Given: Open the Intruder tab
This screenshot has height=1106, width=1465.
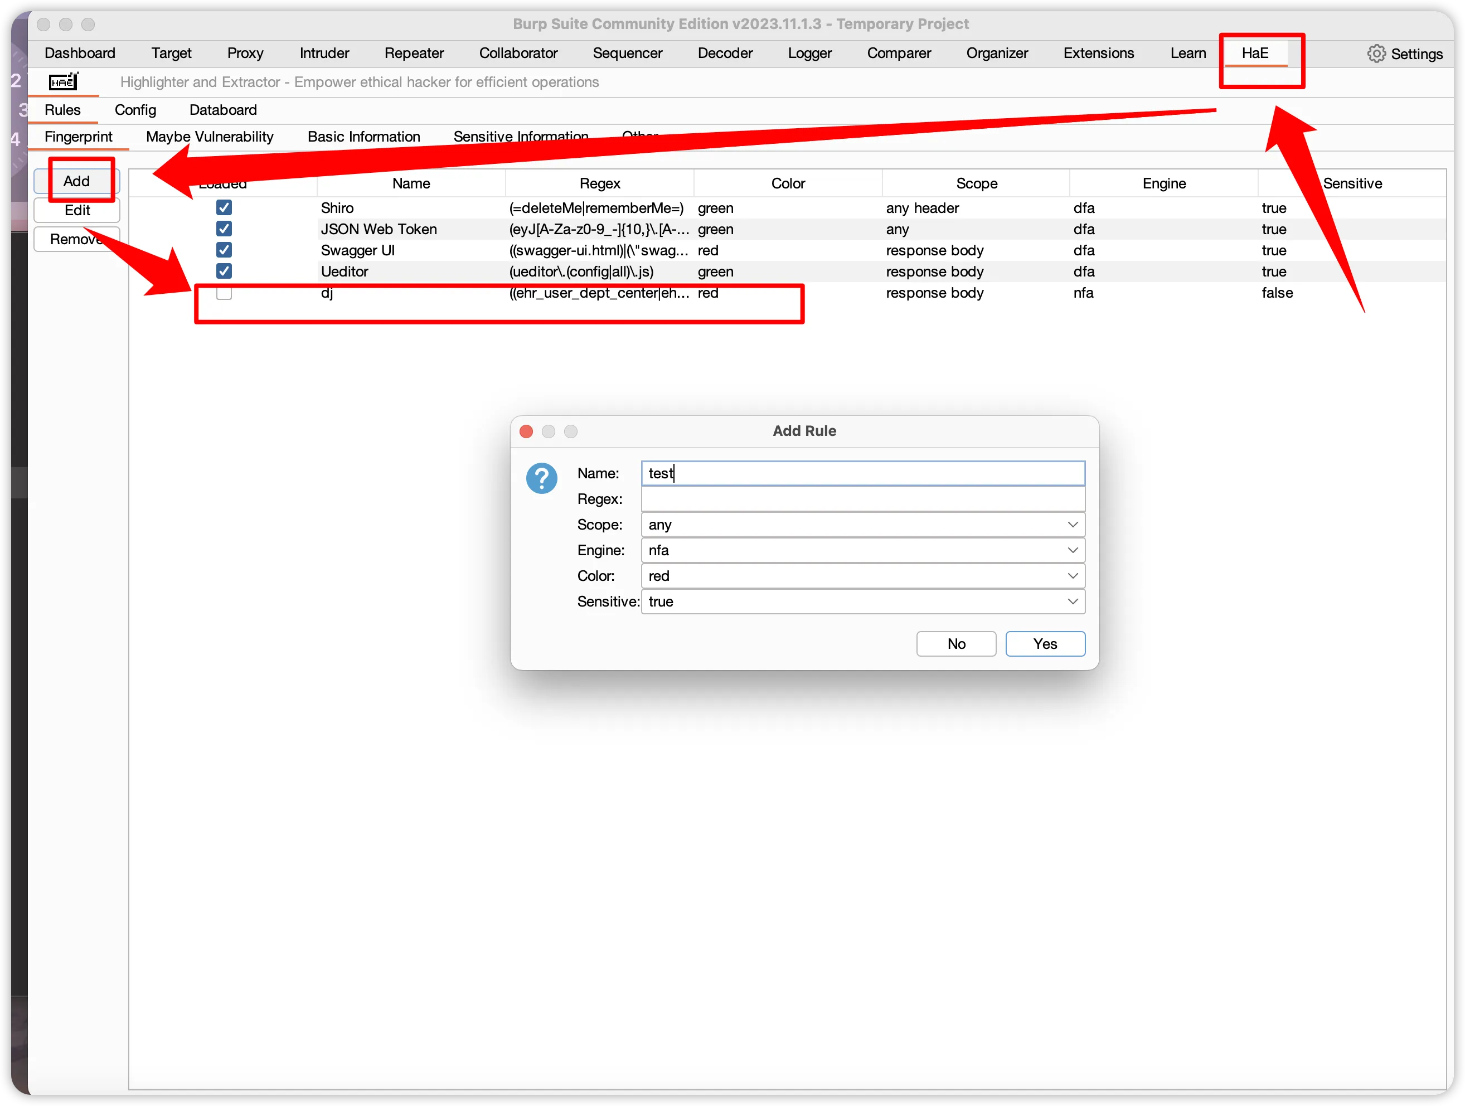Looking at the screenshot, I should 324,53.
